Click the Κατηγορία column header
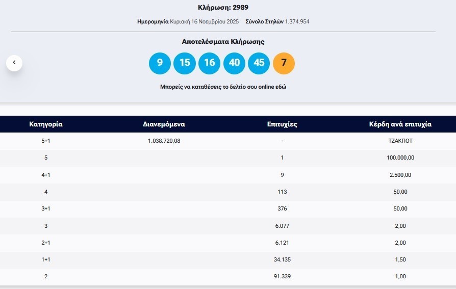The height and width of the screenshot is (289, 456). pos(46,124)
